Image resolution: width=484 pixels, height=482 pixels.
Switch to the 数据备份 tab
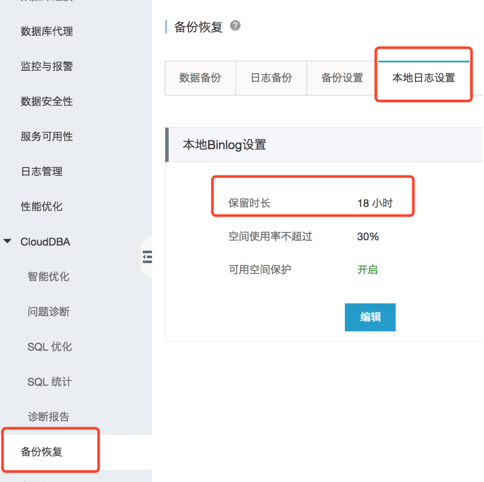click(x=200, y=78)
